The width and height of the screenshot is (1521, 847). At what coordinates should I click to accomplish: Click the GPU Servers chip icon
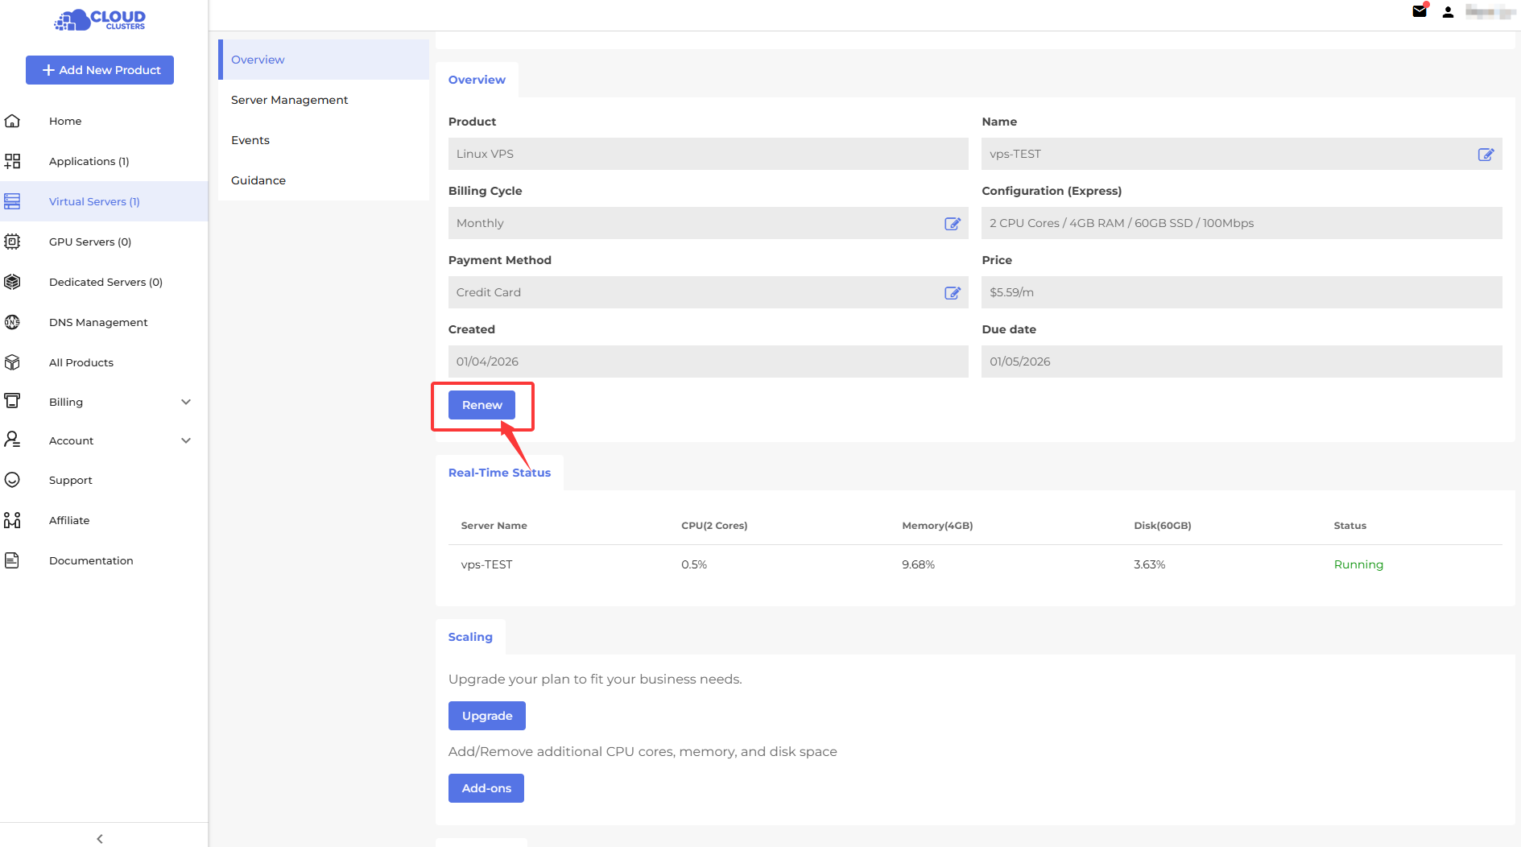12,242
